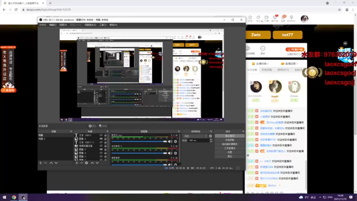
Task: Select the not77 team button
Action: click(x=287, y=35)
